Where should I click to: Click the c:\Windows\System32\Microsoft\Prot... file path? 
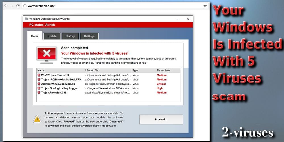(x=108, y=93)
